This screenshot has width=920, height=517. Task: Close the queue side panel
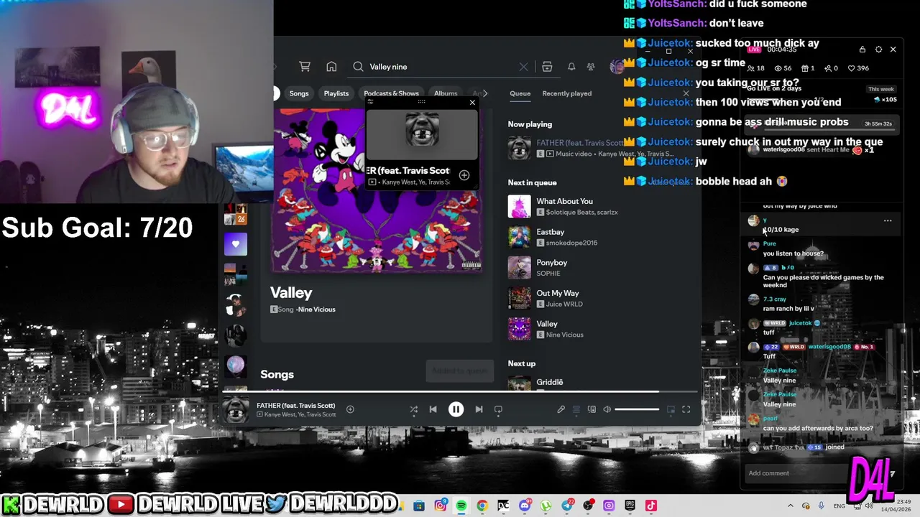click(686, 93)
